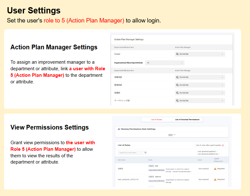The width and height of the screenshot is (250, 196).
Task: Open the 管理本部 Action Plan Manager dropdown
Action: point(200,85)
